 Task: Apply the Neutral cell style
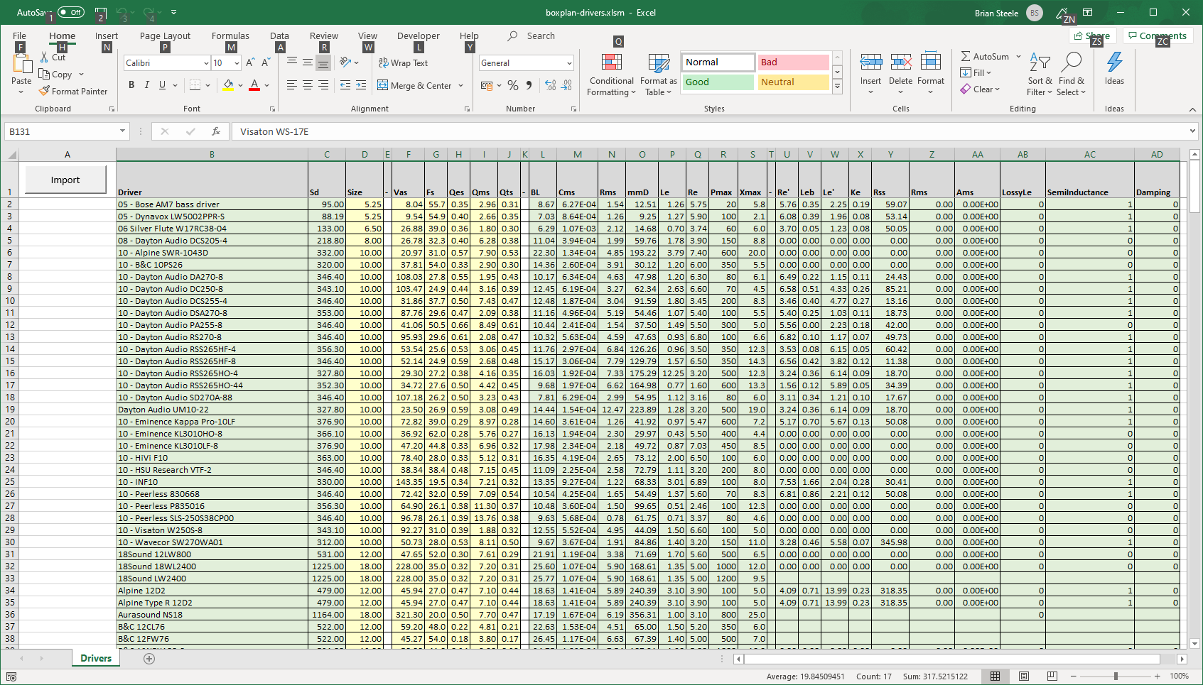(x=793, y=82)
